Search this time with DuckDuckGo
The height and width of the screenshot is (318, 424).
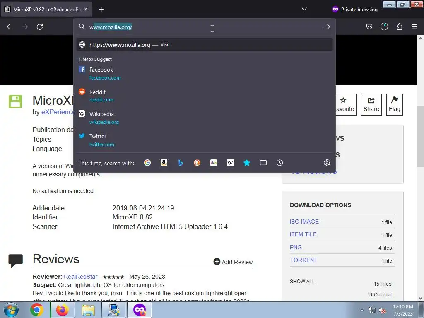pyautogui.click(x=197, y=163)
